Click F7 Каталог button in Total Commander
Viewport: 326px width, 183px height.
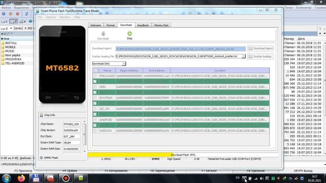[x=209, y=171]
